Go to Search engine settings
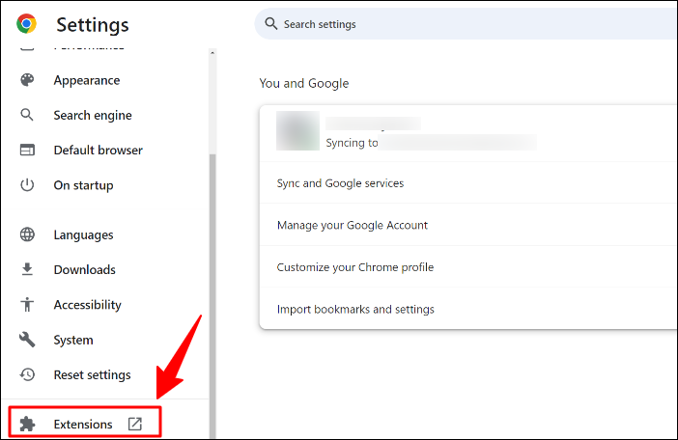Screen dimensions: 678x440 coord(93,116)
